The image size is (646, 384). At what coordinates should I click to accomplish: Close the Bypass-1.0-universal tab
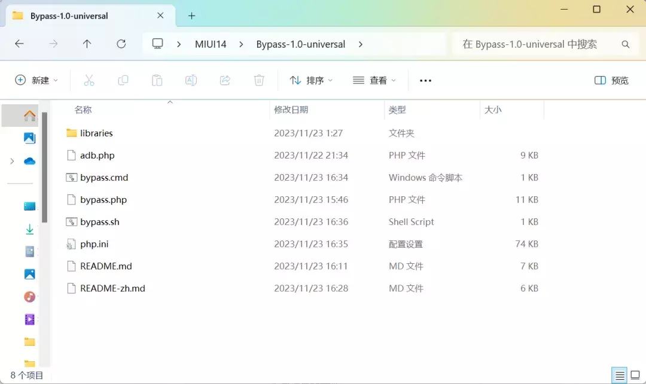click(160, 16)
